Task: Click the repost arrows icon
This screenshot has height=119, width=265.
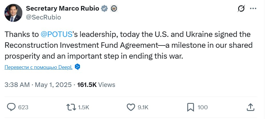Action: (x=71, y=107)
